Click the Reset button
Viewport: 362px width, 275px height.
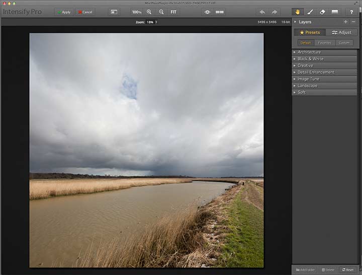pos(348,269)
